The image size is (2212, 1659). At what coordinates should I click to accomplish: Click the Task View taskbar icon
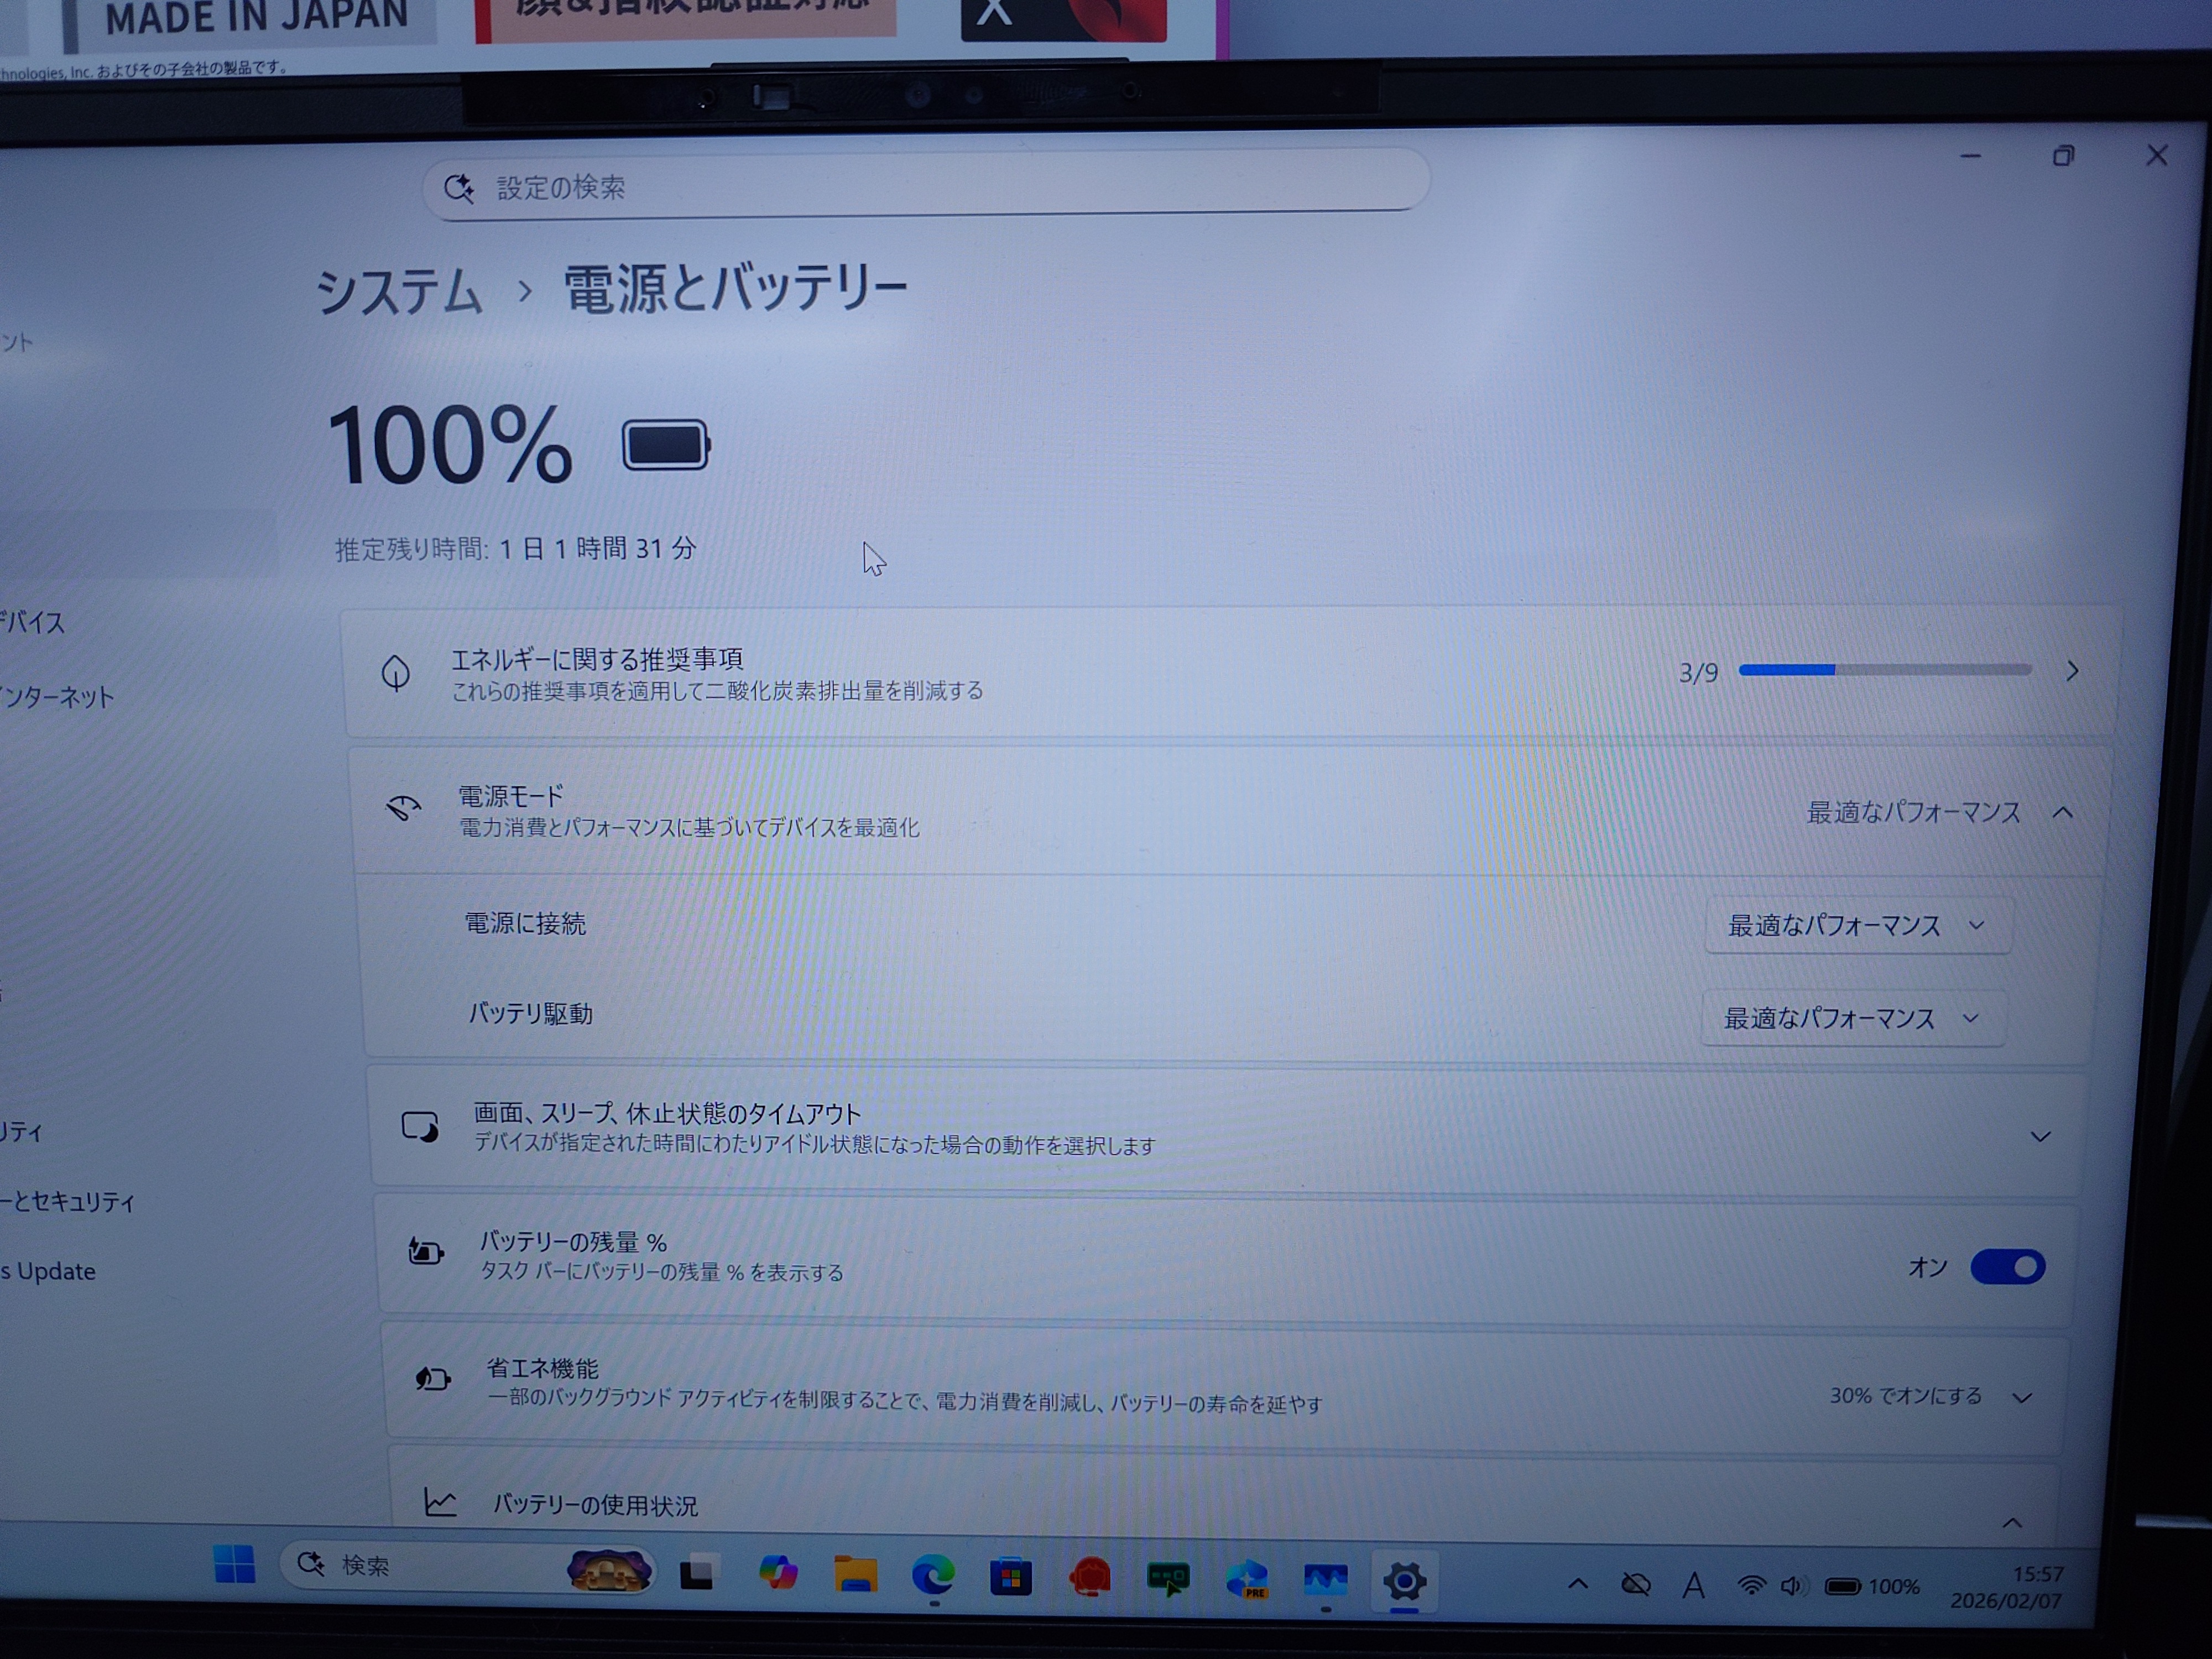pos(696,1574)
